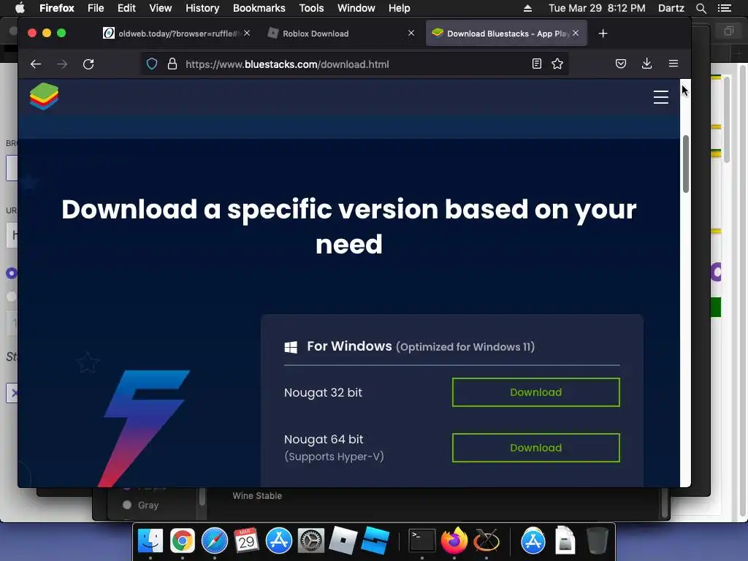
Task: Go back using the back arrow
Action: 36,64
